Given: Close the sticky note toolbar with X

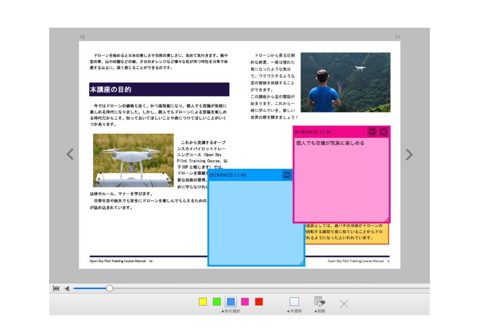Looking at the screenshot, I should coord(344,304).
